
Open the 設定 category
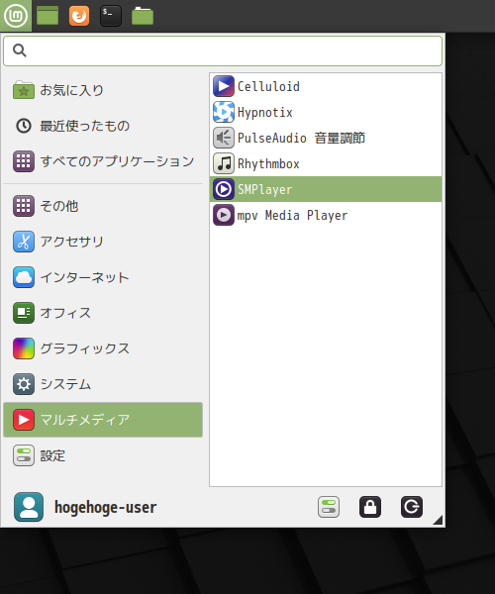[x=103, y=455]
